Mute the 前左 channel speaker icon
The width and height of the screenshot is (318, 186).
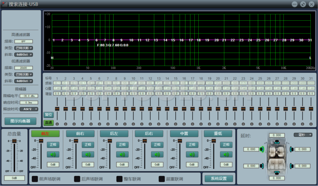(53, 155)
